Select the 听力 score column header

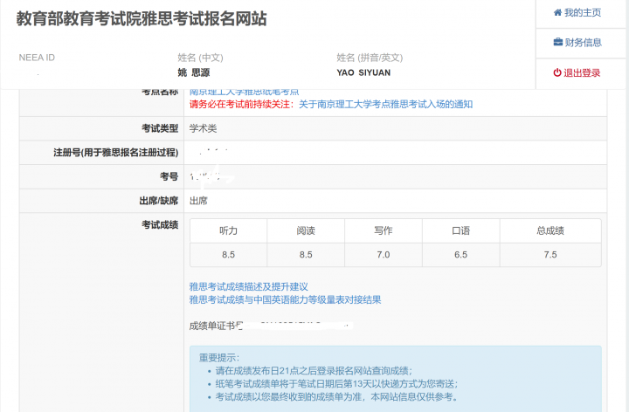click(228, 230)
